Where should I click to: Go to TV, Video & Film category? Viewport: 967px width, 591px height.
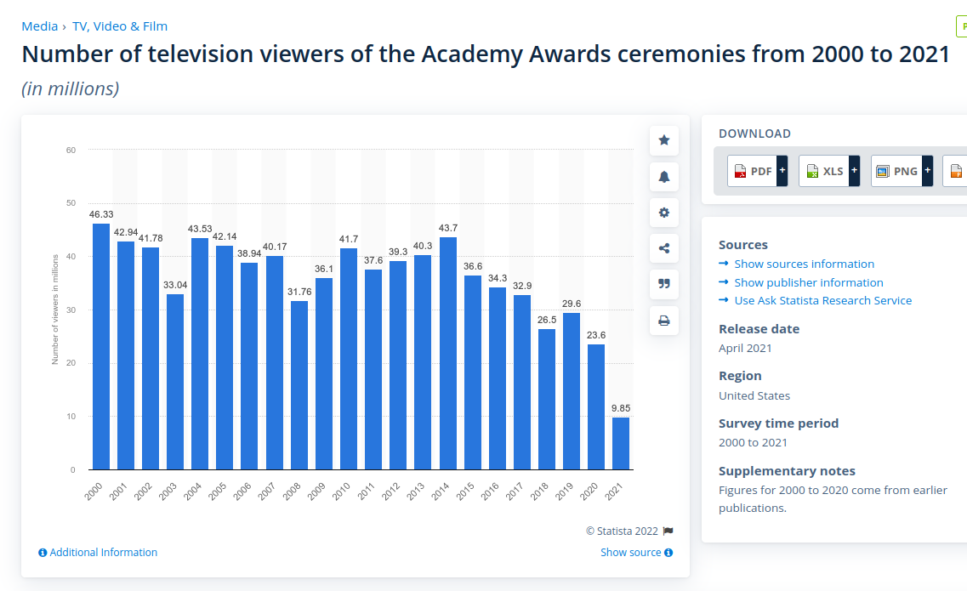120,26
